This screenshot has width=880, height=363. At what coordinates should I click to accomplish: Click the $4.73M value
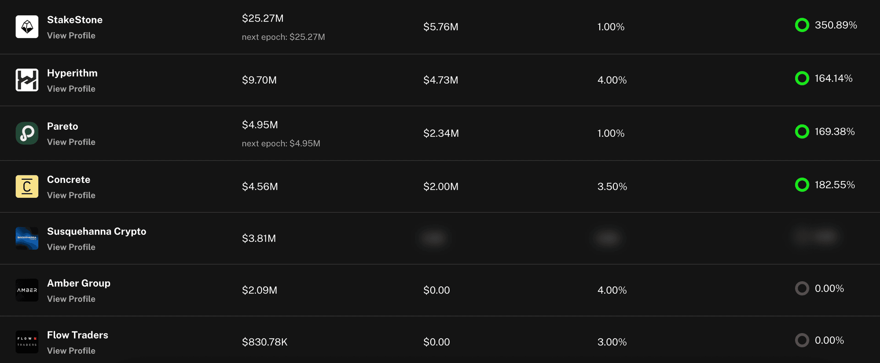(x=441, y=80)
